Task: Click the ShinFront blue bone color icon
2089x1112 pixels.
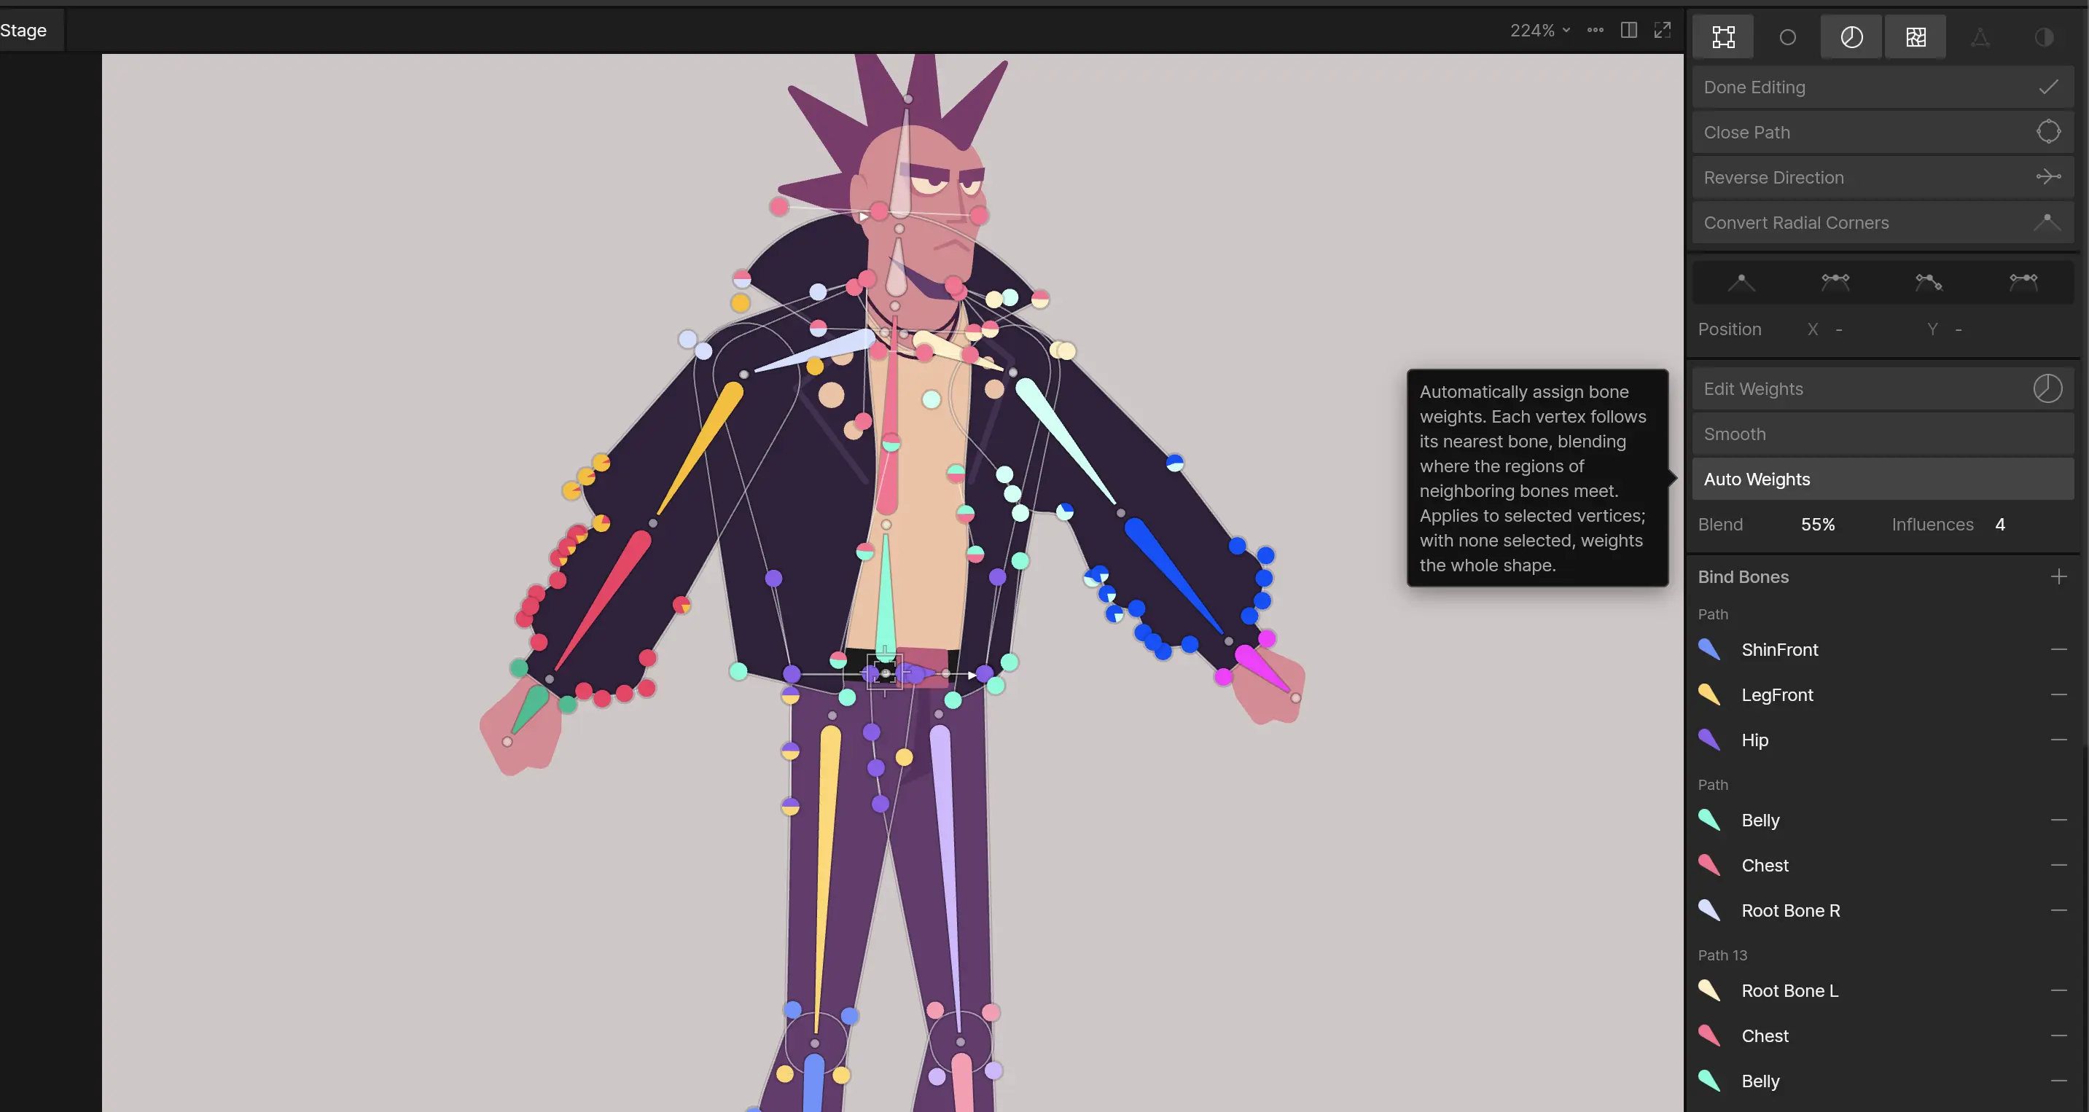Action: 1709,649
